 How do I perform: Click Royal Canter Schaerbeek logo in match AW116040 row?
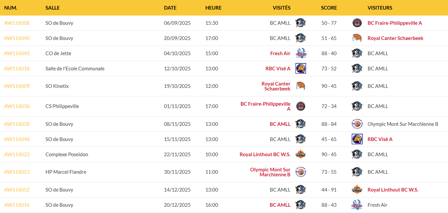pyautogui.click(x=357, y=38)
